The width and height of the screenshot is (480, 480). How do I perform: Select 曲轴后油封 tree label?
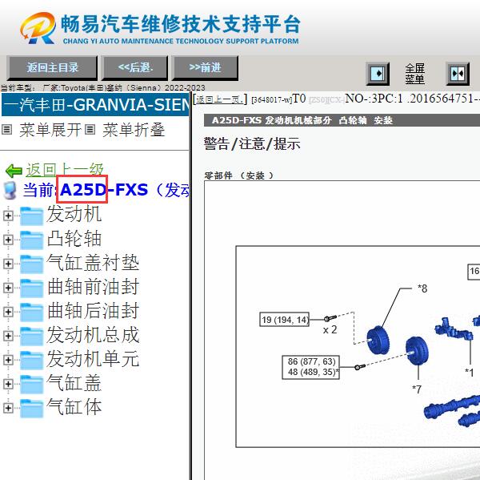pos(93,311)
